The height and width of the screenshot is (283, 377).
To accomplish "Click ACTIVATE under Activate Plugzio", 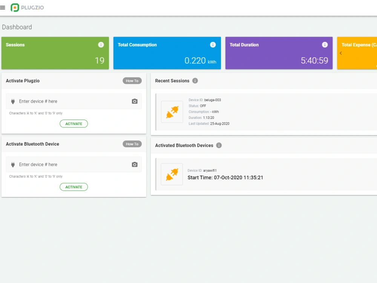I will pos(74,124).
